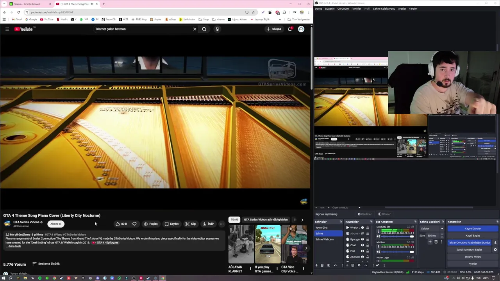The width and height of the screenshot is (500, 281).
Task: Adjust Masaüstü Ses volume slider
Action: coord(396,237)
